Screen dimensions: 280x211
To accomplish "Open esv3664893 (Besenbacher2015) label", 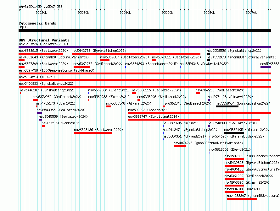I will tap(151, 64).
